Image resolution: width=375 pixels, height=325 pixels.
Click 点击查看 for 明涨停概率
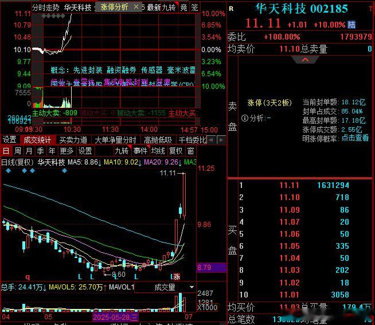[x=355, y=138]
